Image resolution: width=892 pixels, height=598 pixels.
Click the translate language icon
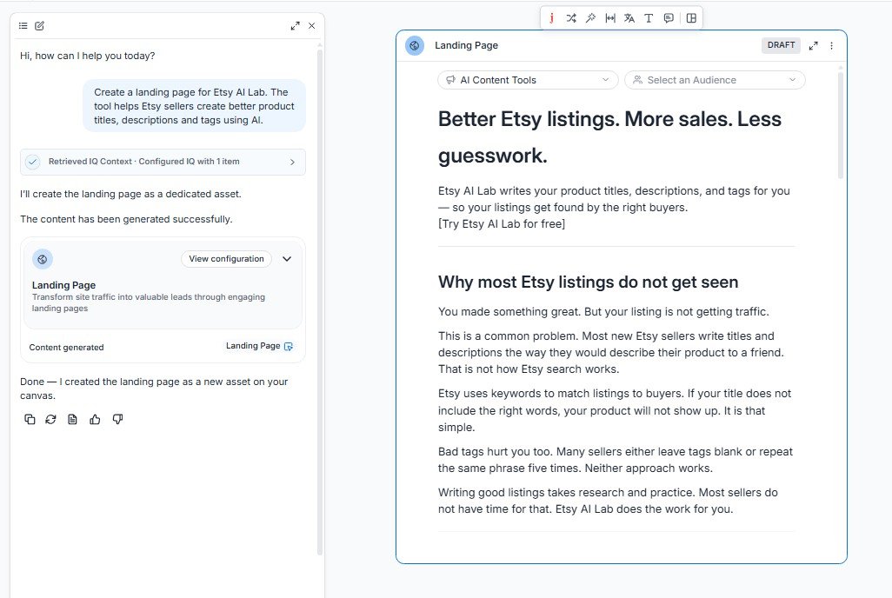pyautogui.click(x=629, y=18)
